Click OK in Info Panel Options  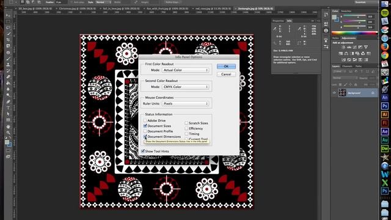(226, 67)
